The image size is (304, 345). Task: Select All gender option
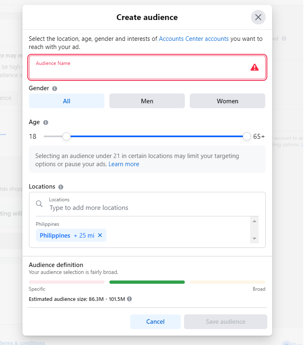click(67, 101)
